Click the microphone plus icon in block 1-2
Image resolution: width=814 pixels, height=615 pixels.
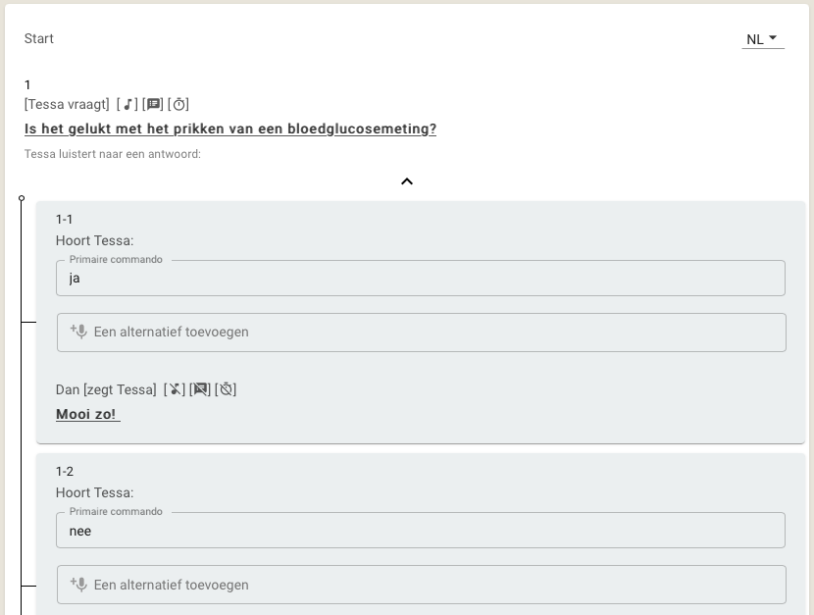78,584
